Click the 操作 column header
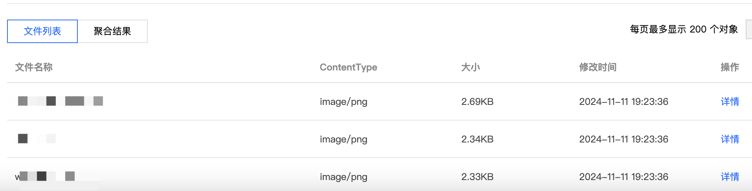The height and width of the screenshot is (191, 752). [730, 67]
